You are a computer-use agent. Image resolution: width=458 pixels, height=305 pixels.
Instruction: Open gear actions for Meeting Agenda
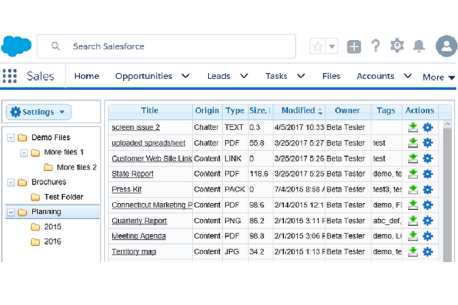[x=427, y=236]
